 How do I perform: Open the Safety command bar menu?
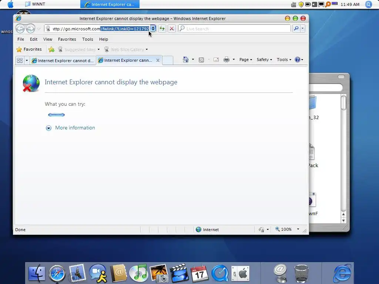(x=264, y=60)
